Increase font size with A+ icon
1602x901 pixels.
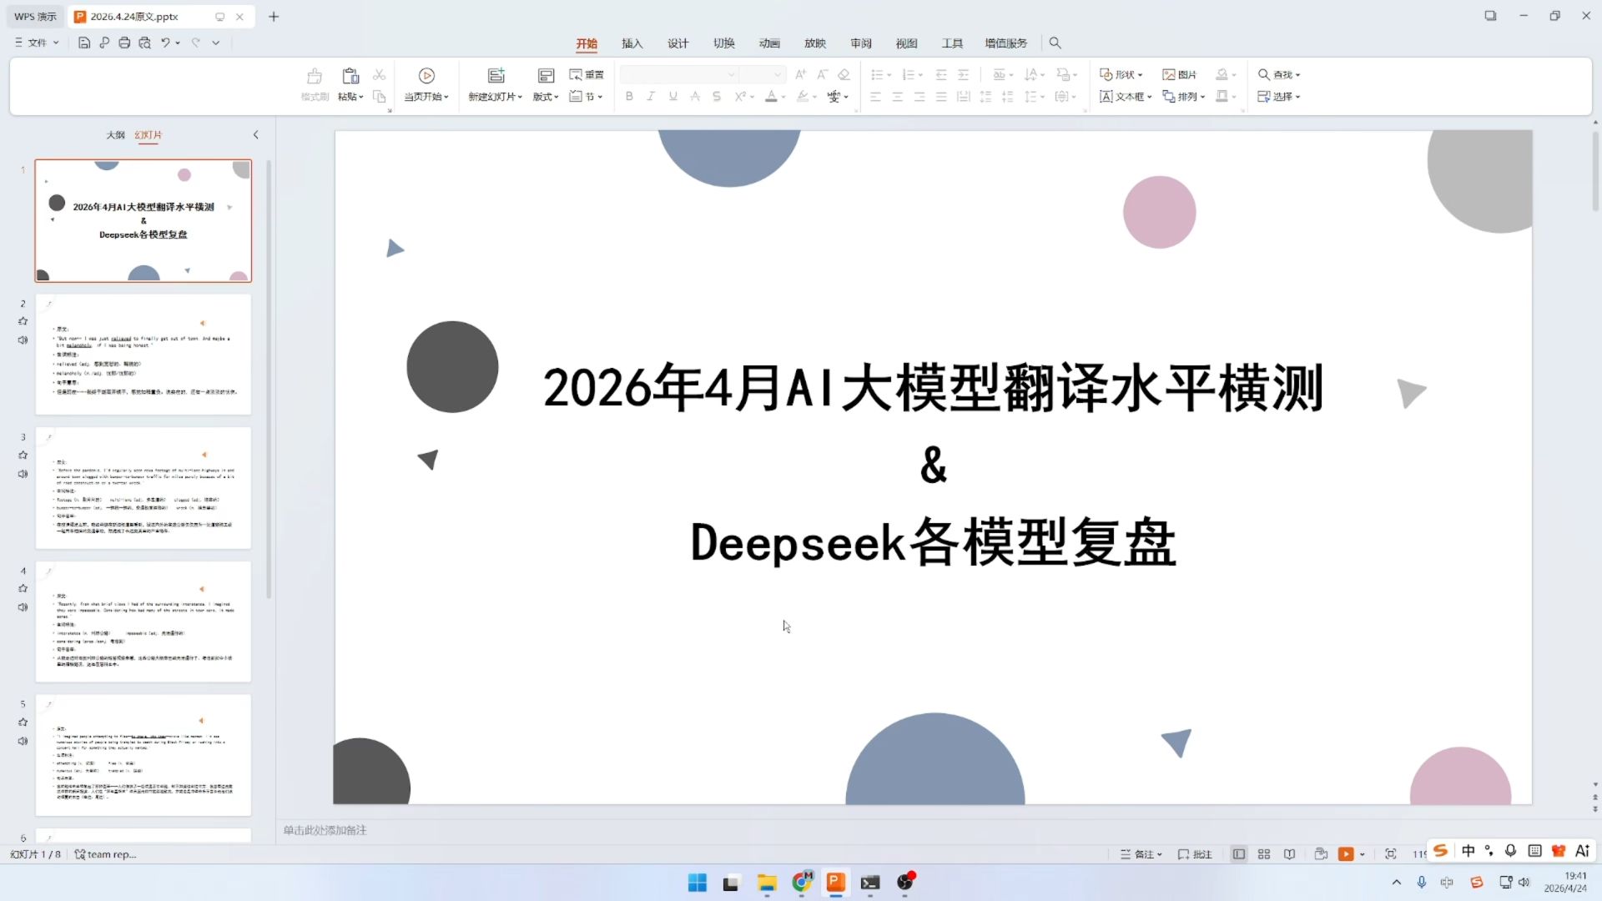tap(800, 75)
